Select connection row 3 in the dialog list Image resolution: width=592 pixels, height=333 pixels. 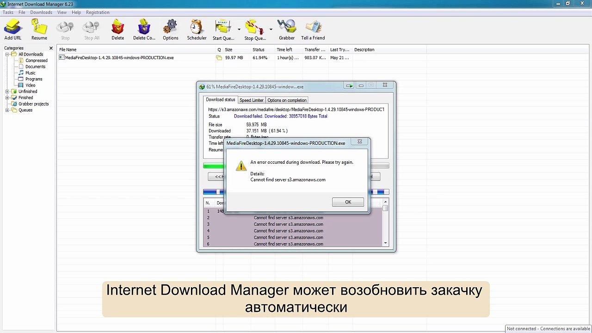click(x=293, y=224)
